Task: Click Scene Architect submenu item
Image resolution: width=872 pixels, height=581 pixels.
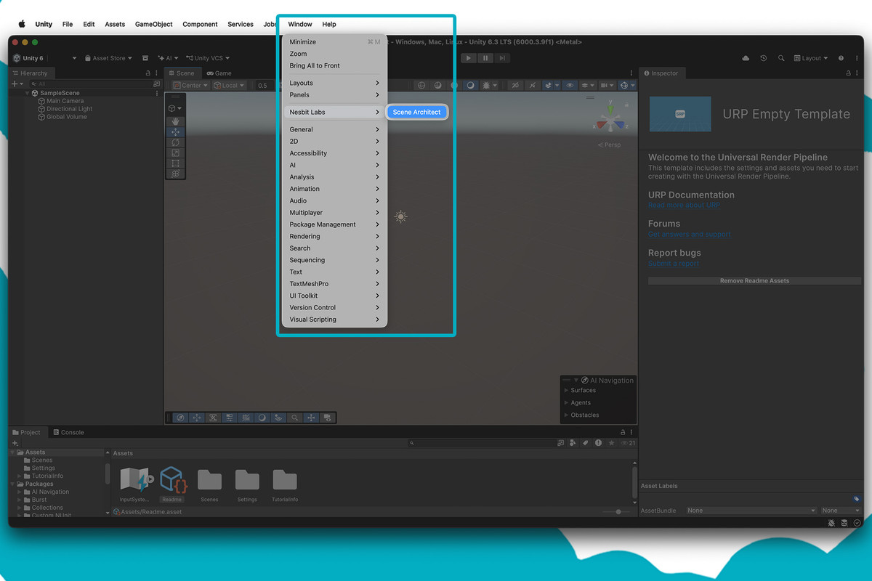Action: 416,112
